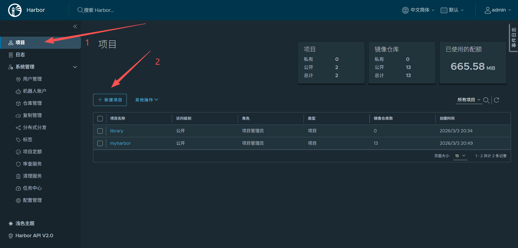This screenshot has width=518, height=248.
Task: Open the admin account dropdown
Action: (x=498, y=10)
